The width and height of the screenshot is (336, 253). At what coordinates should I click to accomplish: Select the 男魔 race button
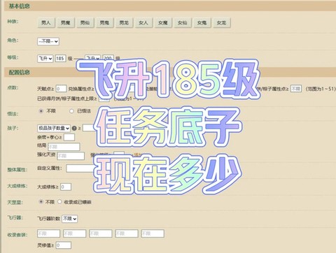(66, 22)
